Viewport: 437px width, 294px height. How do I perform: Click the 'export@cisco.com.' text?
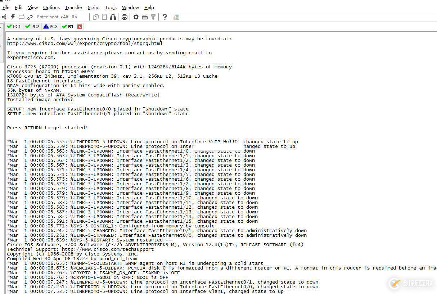[31, 58]
